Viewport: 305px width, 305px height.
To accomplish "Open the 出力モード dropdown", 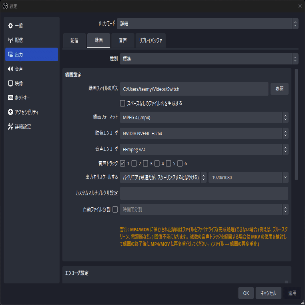I will click(208, 24).
